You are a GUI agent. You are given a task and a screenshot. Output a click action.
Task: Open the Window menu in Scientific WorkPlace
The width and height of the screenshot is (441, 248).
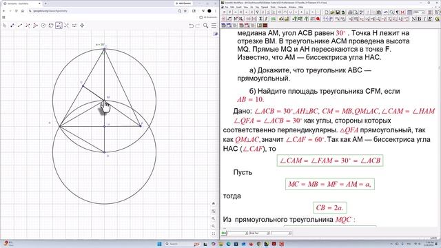click(292, 7)
